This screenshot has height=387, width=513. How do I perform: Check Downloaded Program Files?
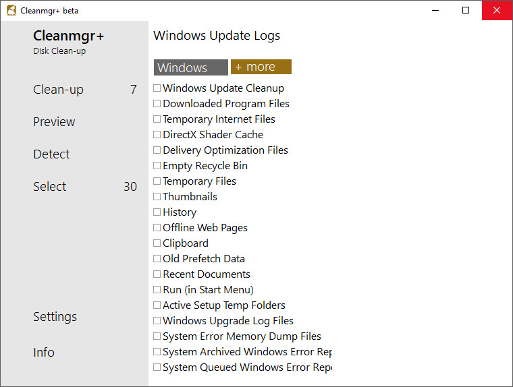click(157, 104)
